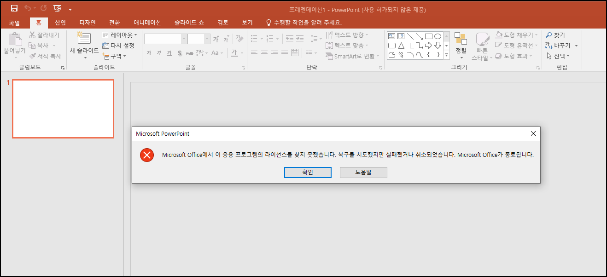607x277 pixels.
Task: Open the 도형 채우기 fill color
Action: click(x=516, y=35)
